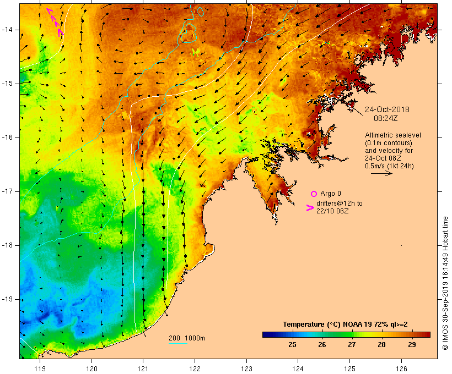Click the time label "08:24Z"
The image size is (452, 374).
point(386,118)
